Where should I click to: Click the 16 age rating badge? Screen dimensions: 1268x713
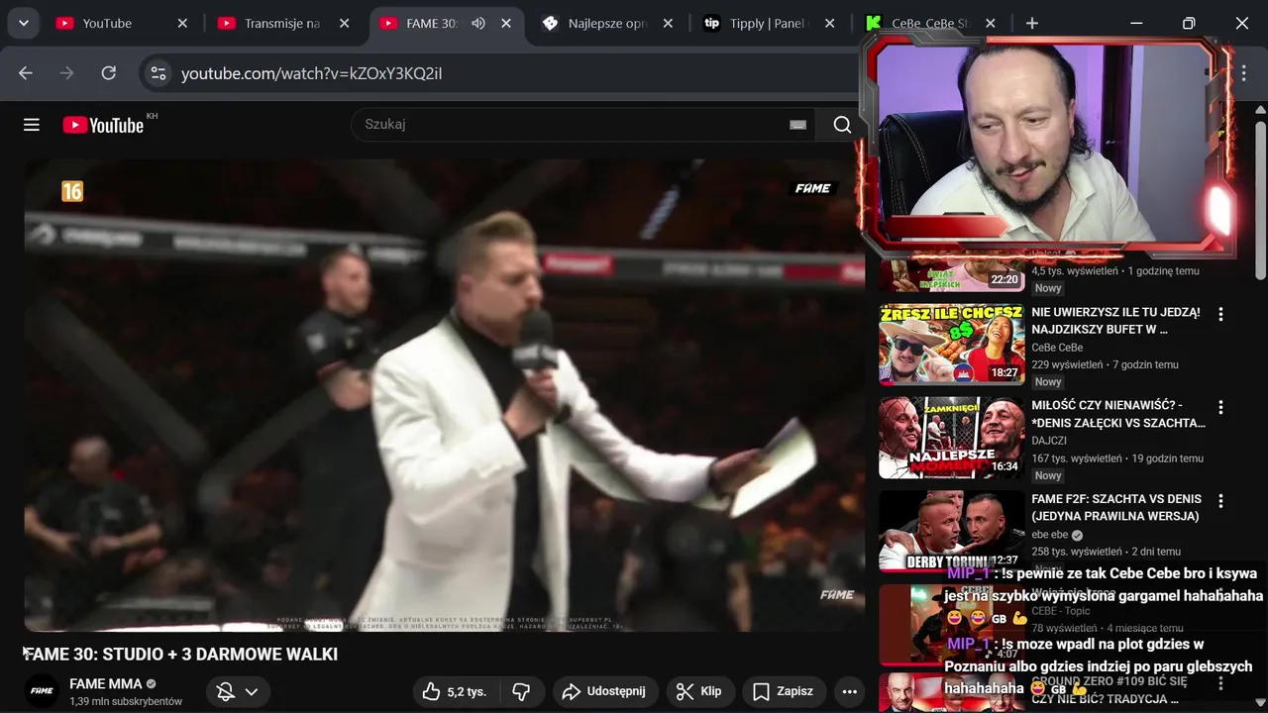(72, 191)
